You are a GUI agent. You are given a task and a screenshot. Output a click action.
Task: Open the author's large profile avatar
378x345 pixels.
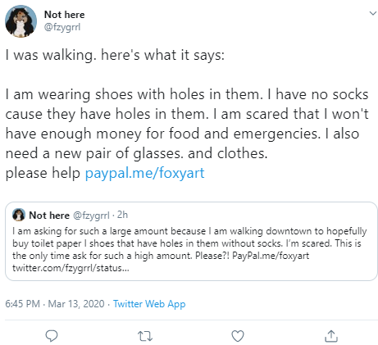[x=20, y=21]
